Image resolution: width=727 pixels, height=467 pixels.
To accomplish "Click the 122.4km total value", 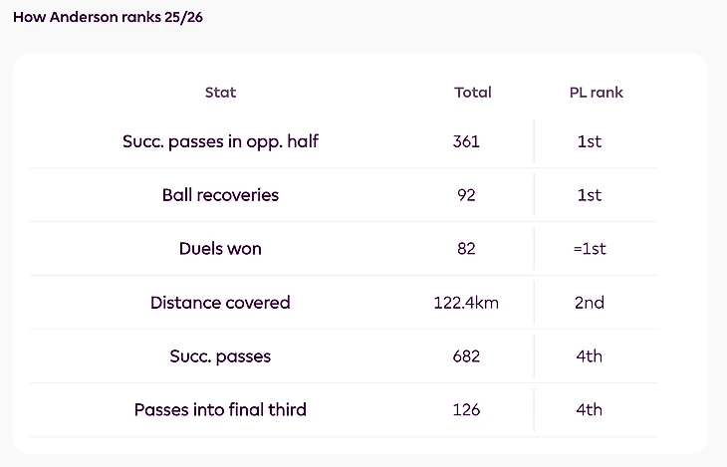I will [466, 303].
